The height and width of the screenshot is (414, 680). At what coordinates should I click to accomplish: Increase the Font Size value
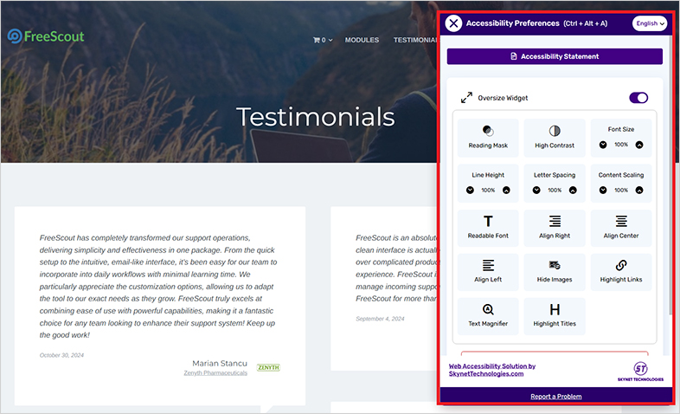(x=639, y=145)
